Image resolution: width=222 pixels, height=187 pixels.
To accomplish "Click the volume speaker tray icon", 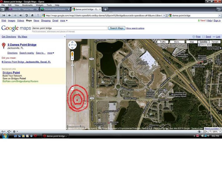I will point(208,136).
